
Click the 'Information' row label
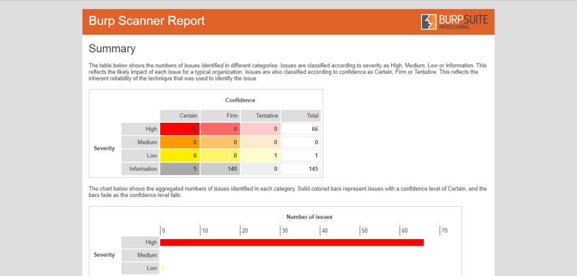(140, 169)
